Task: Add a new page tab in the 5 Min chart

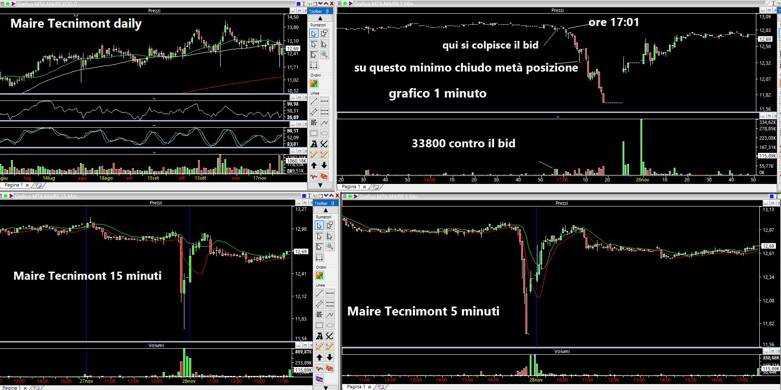Action: pos(380,387)
